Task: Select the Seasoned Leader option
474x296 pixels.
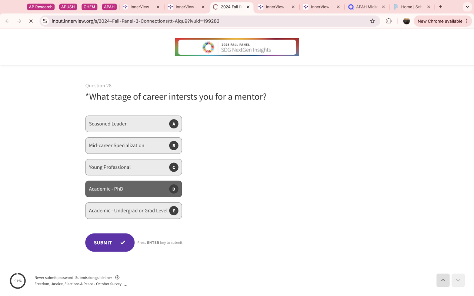Action: tap(134, 124)
